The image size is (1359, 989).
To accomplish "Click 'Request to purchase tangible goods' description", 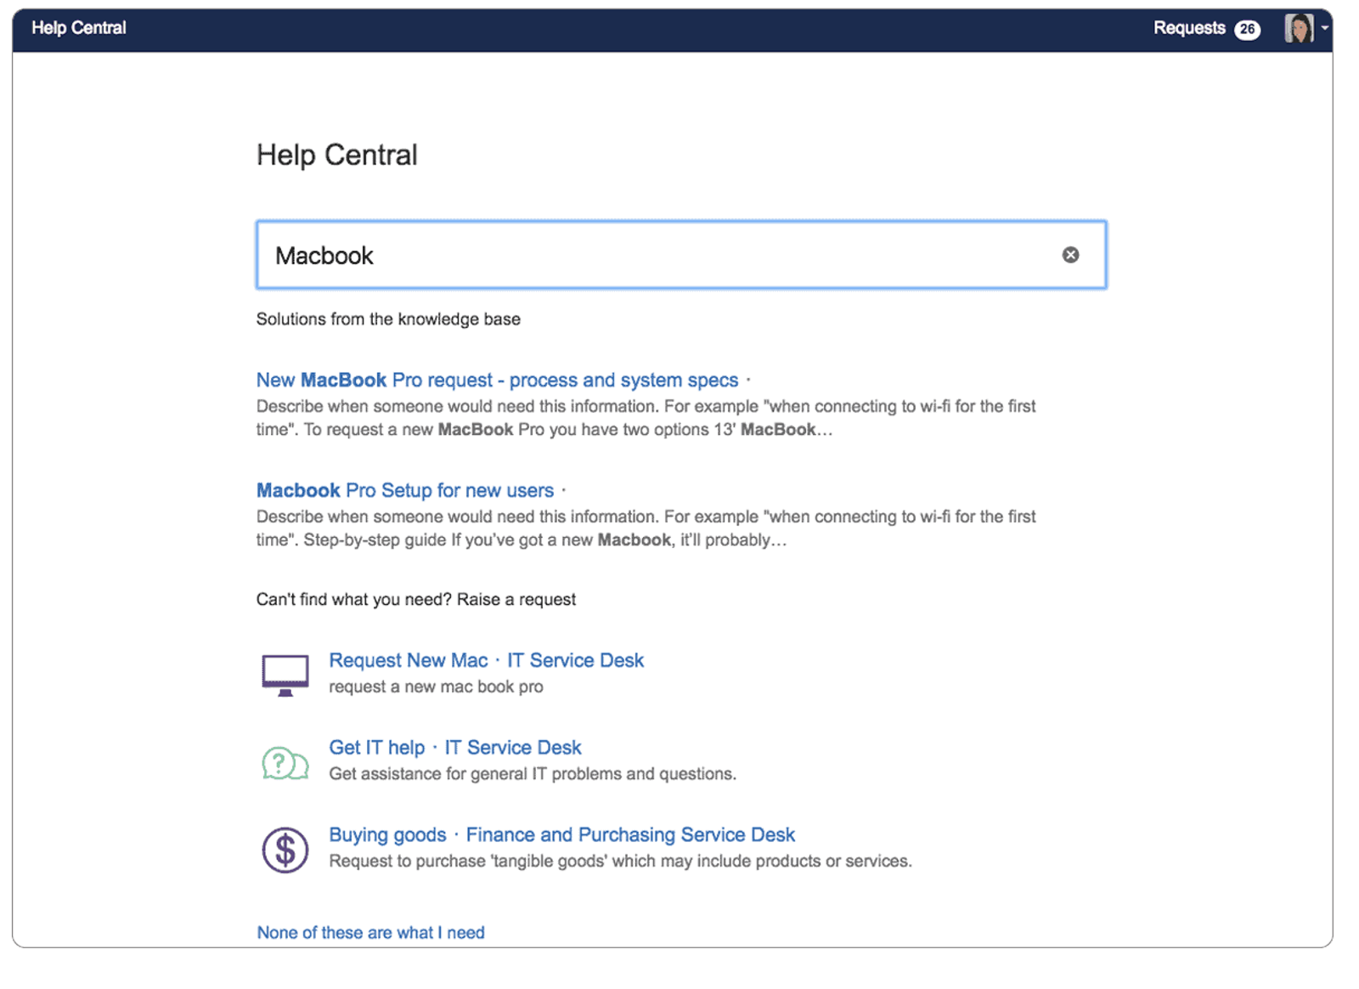I will coord(621,862).
